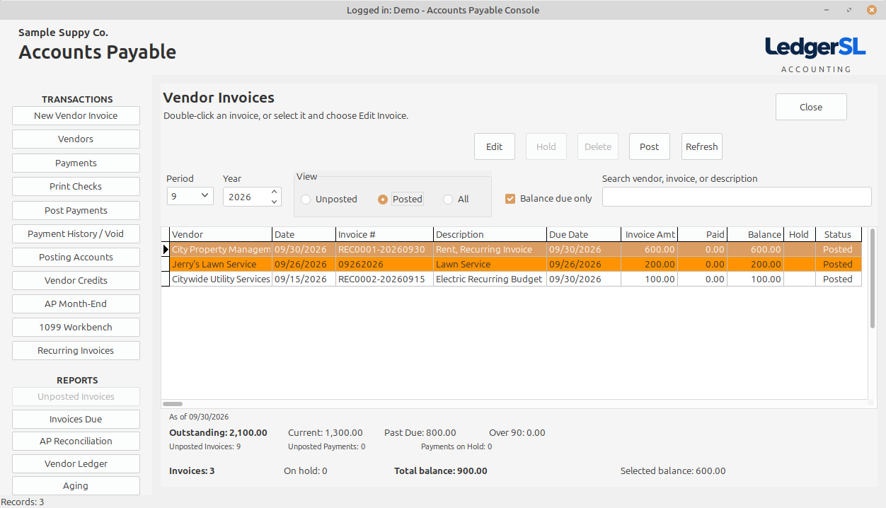Click the 600.00 invoice amount cell
Screen dimensions: 886x508
pyautogui.click(x=650, y=250)
